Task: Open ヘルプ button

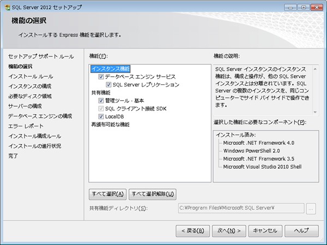Action: click(301, 231)
